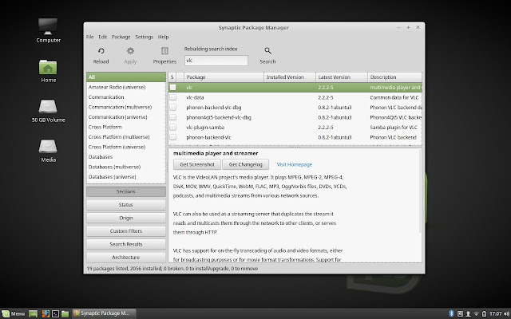Open the Help menu

tap(163, 37)
